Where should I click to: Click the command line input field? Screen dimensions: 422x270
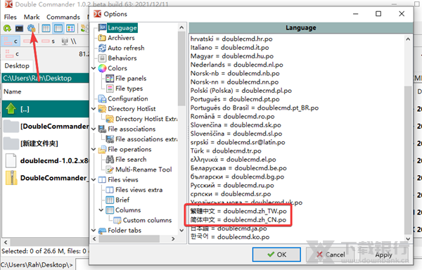point(82,264)
